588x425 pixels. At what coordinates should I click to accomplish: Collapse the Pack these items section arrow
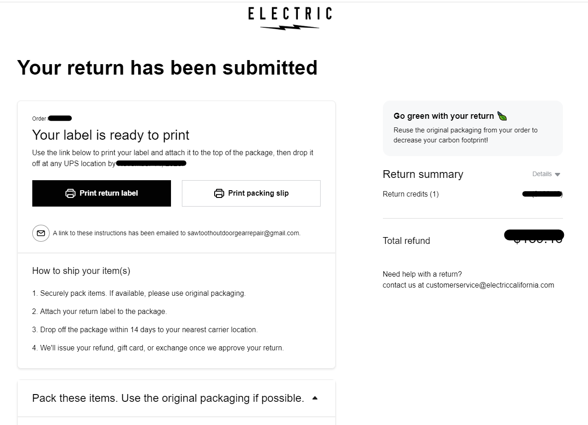coord(315,398)
